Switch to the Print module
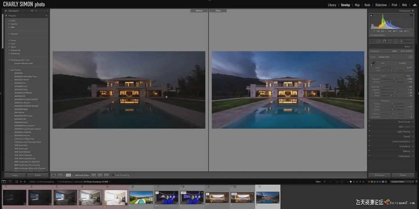This screenshot has width=419, height=209. (394, 5)
